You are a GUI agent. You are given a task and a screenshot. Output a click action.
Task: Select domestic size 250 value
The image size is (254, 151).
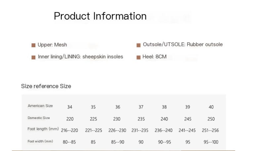[x=211, y=119]
